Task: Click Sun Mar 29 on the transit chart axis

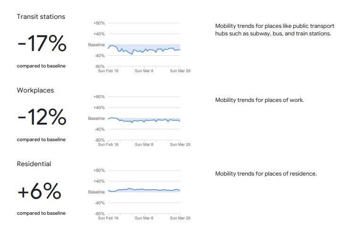Action: (x=180, y=71)
